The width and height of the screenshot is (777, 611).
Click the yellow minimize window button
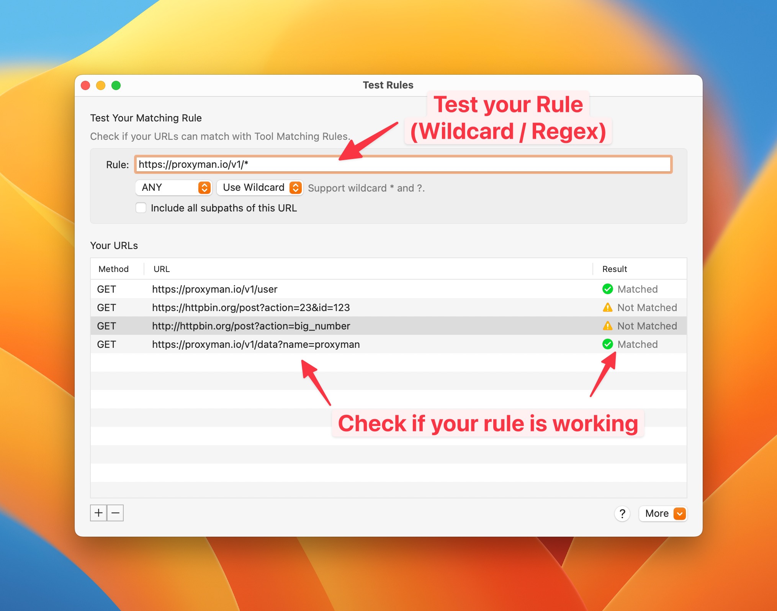coord(101,85)
